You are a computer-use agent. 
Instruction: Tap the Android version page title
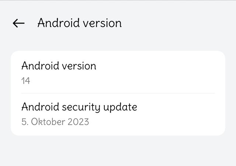coord(80,23)
